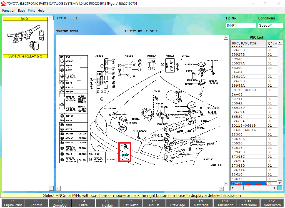
Task: Open F10 Translation function
Action: click(225, 203)
